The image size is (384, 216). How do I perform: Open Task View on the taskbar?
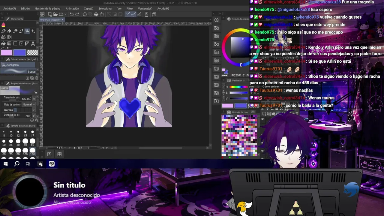pos(28,164)
